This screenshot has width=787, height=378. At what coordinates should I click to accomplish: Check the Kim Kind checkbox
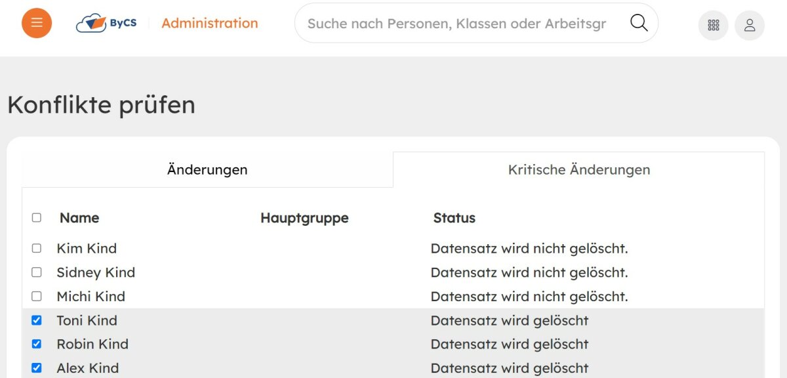(37, 249)
